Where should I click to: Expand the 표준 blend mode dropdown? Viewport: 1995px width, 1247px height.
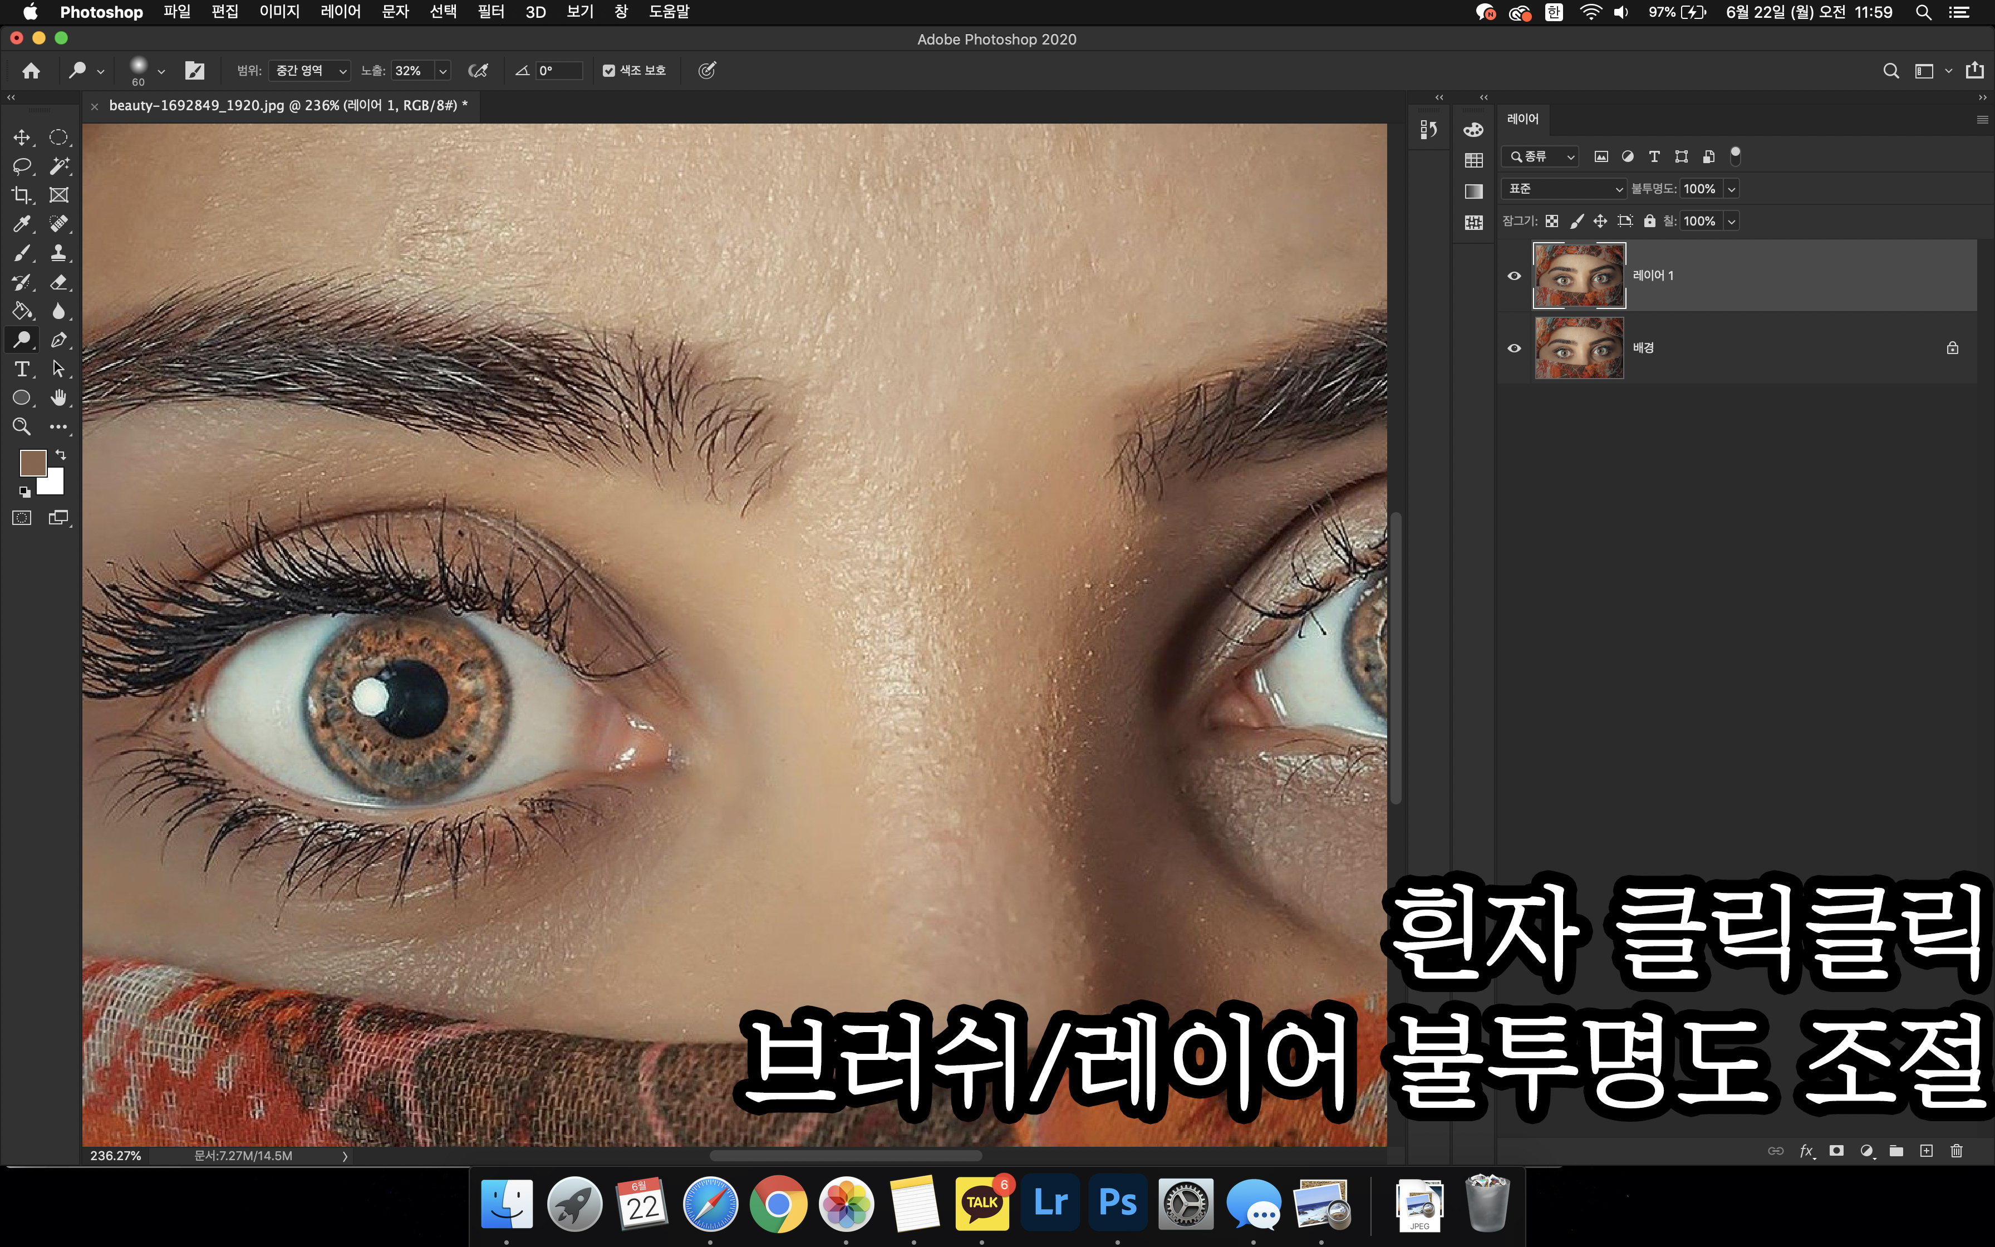pos(1563,189)
